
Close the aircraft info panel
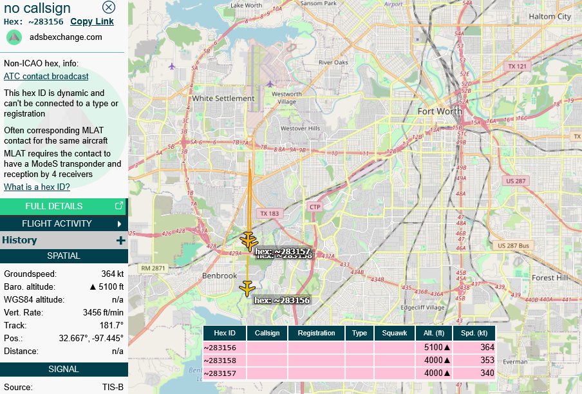[108, 7]
